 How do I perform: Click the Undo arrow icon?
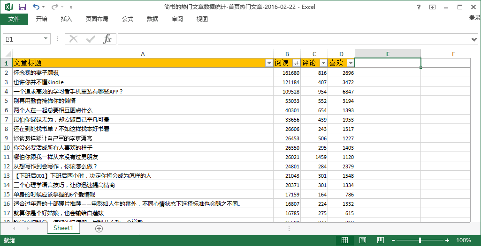coord(36,7)
